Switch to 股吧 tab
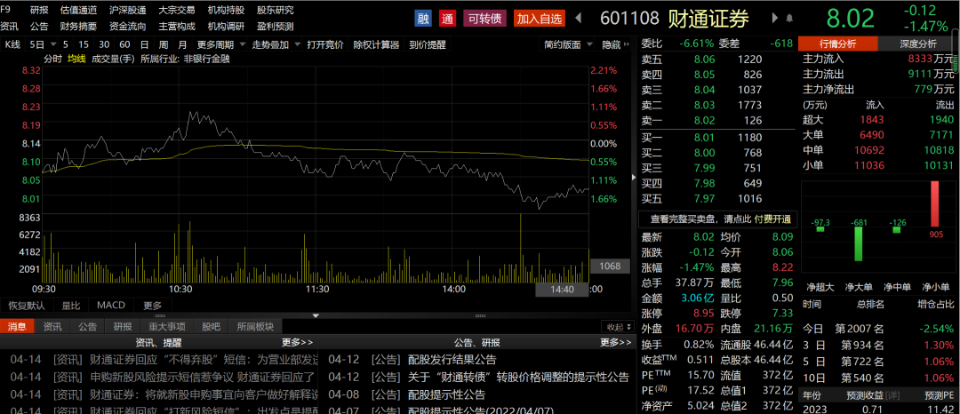Screen dimensions: 960x414 tap(211, 327)
